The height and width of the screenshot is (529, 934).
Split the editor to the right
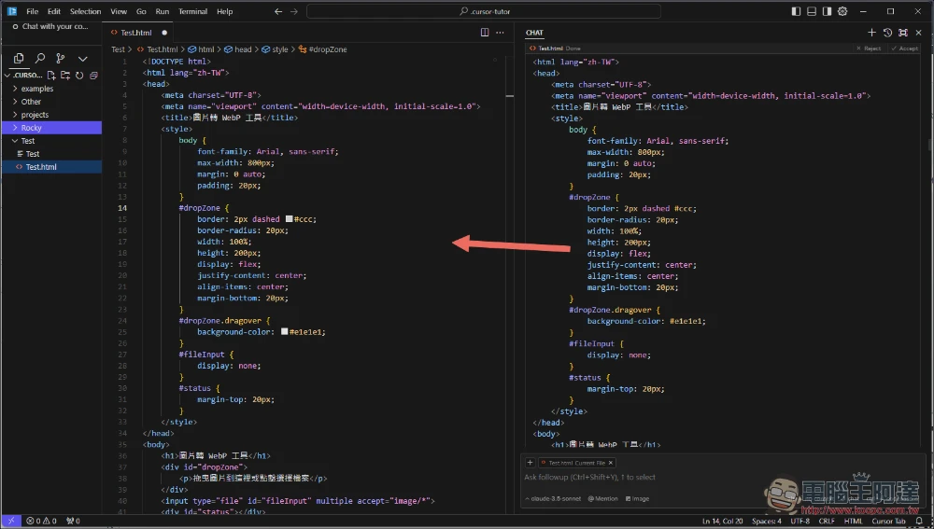(485, 32)
